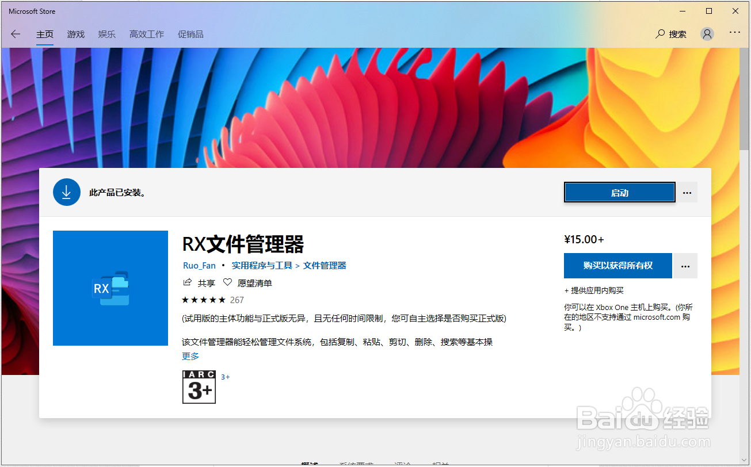Click the ¥15.00+ price text

(584, 239)
